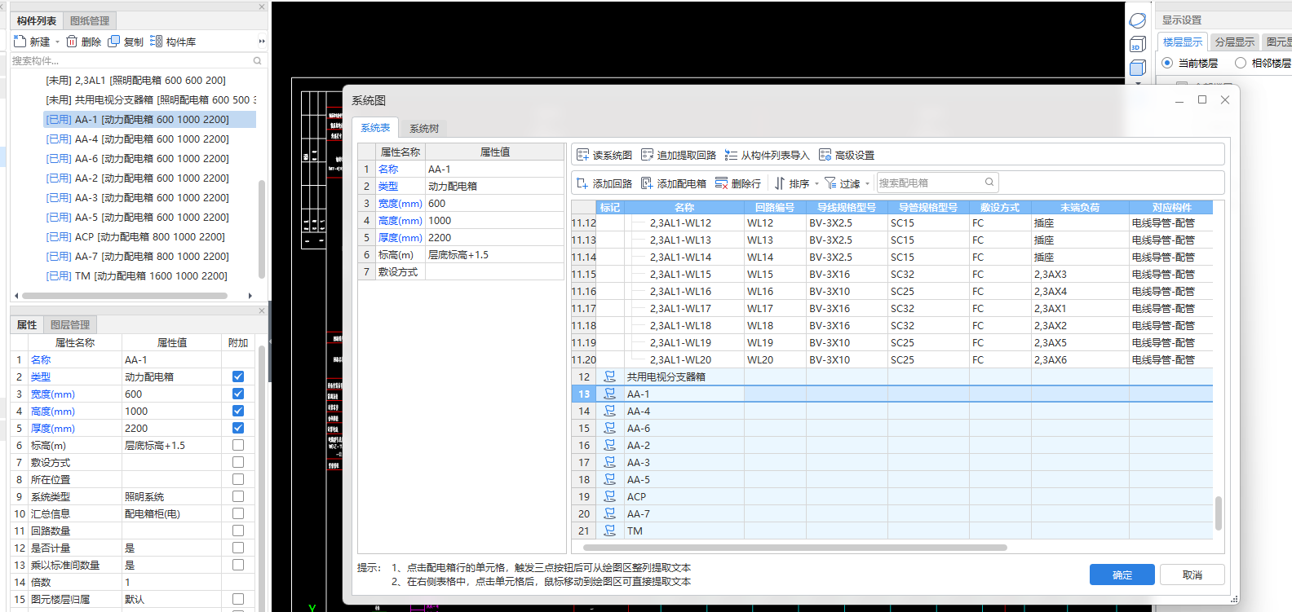
Task: Open the 新建 dropdown arrow
Action: click(x=57, y=42)
